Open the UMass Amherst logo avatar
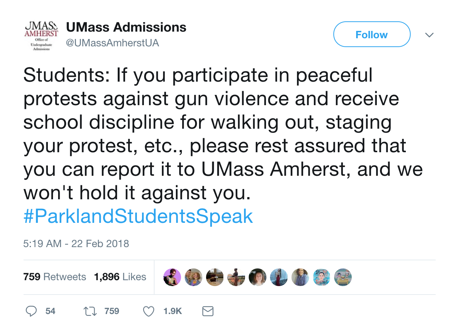 click(x=41, y=36)
